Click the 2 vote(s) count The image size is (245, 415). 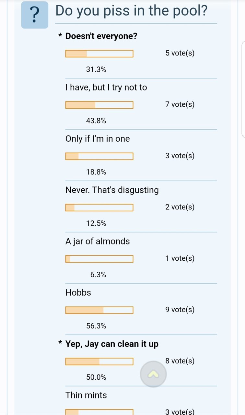(x=180, y=207)
